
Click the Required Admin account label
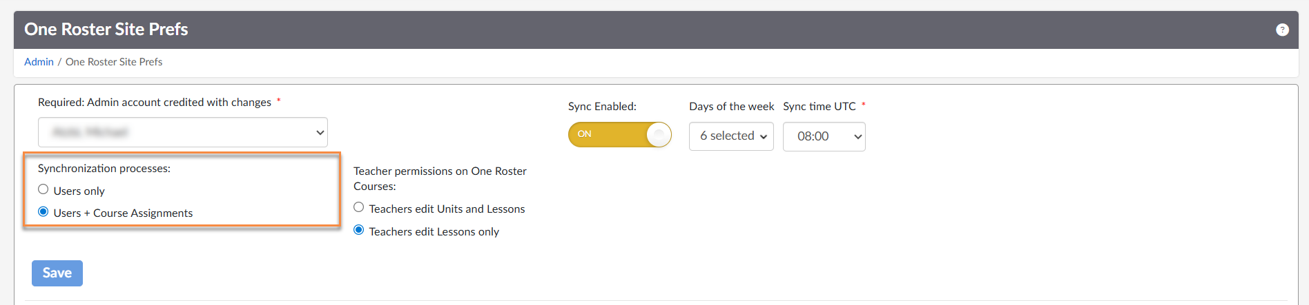[155, 103]
